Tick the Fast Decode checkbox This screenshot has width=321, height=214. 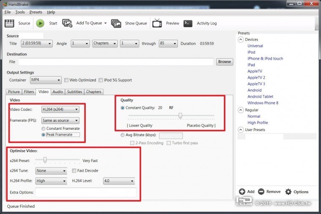(x=74, y=171)
